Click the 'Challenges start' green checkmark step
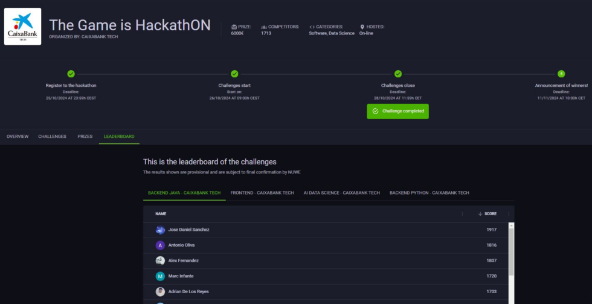The height and width of the screenshot is (304, 592). (x=234, y=74)
